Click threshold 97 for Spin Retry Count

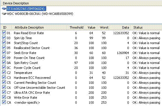pyautogui.click(x=76, y=63)
